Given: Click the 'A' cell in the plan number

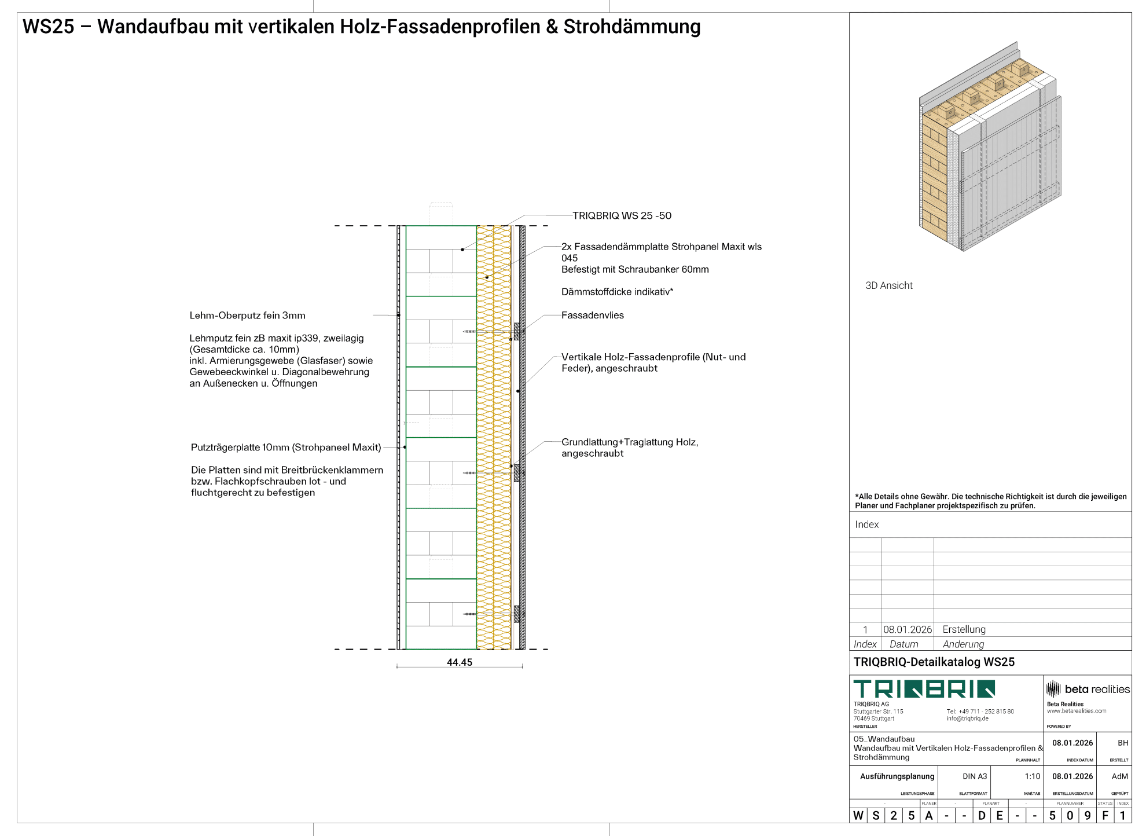Looking at the screenshot, I should tap(929, 815).
